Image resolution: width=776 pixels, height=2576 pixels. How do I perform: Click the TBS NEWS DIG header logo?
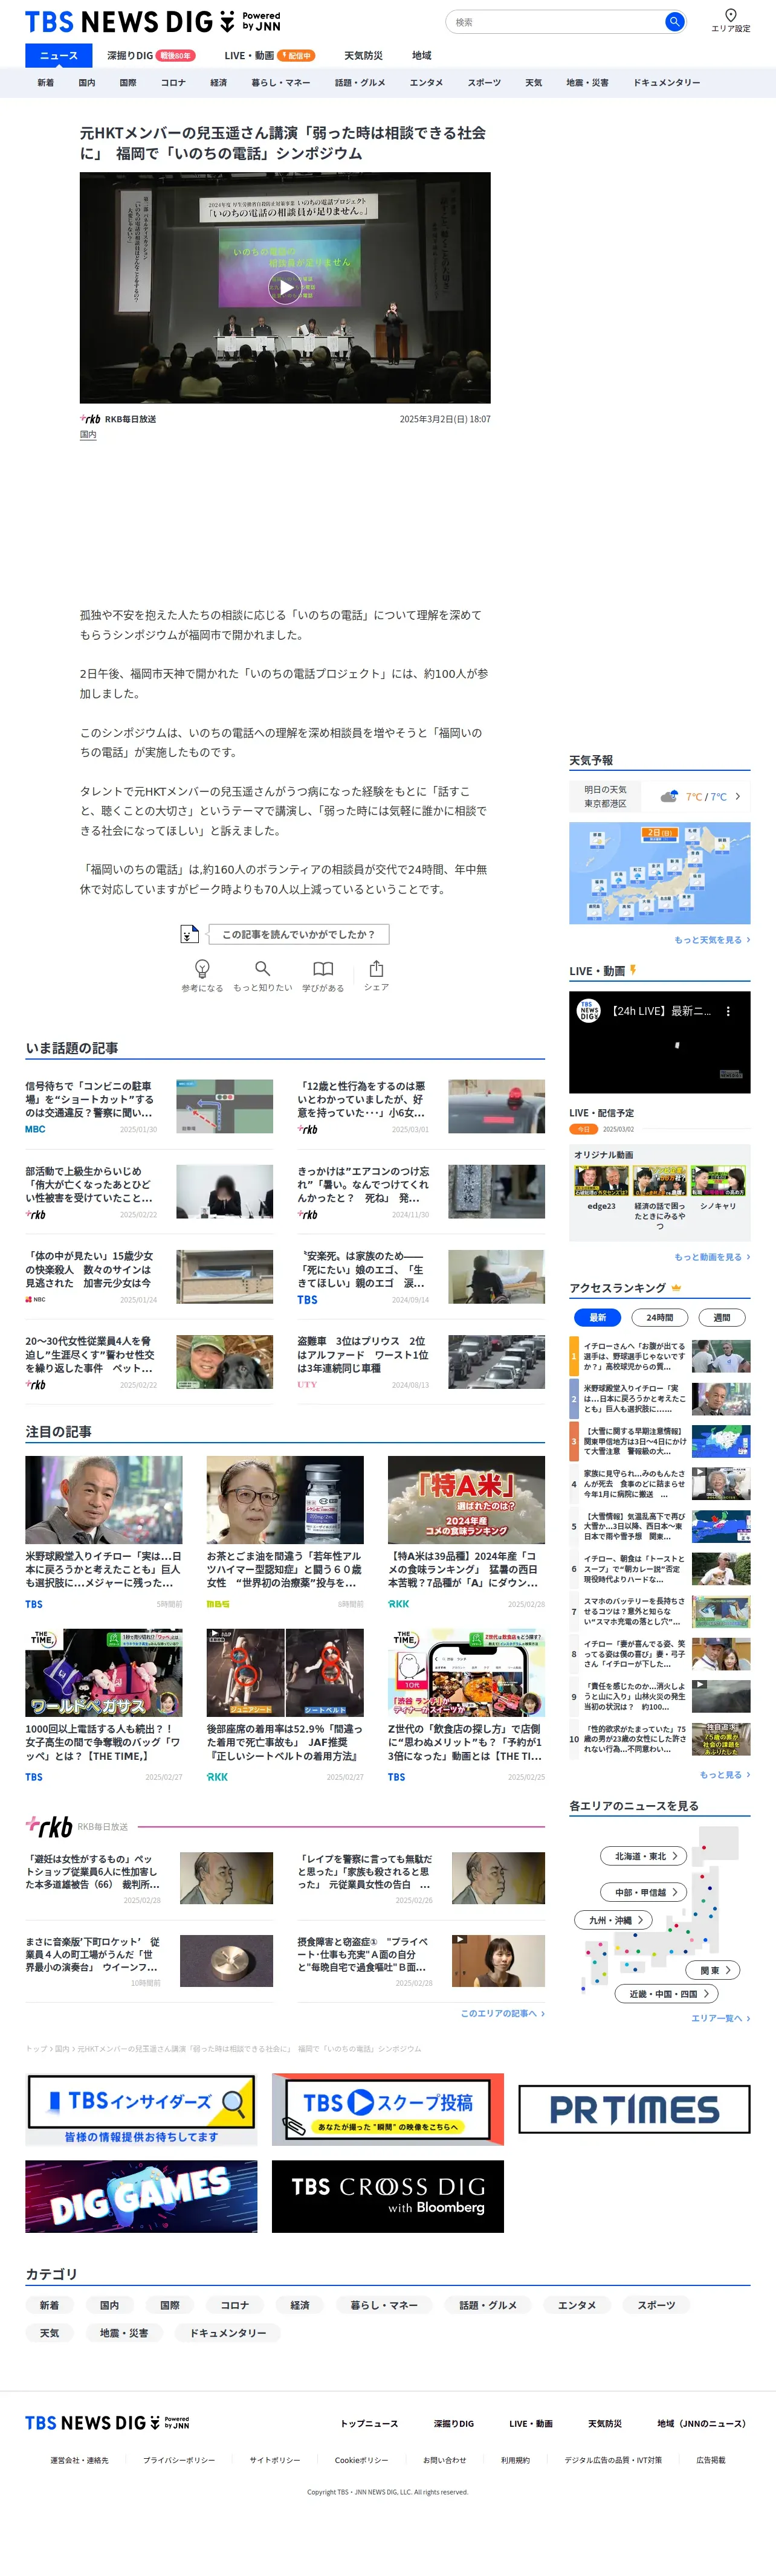point(152,21)
